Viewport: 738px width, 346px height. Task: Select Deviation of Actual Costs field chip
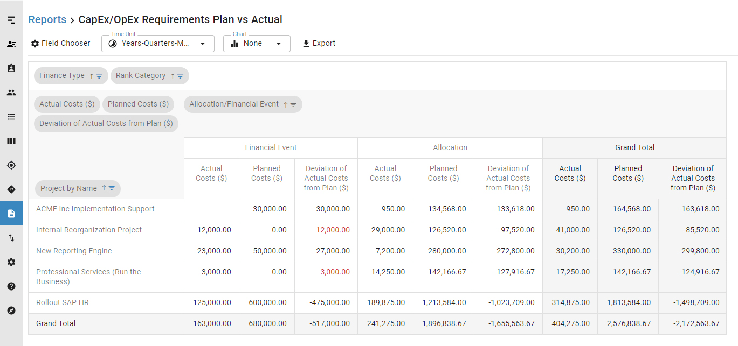[106, 123]
